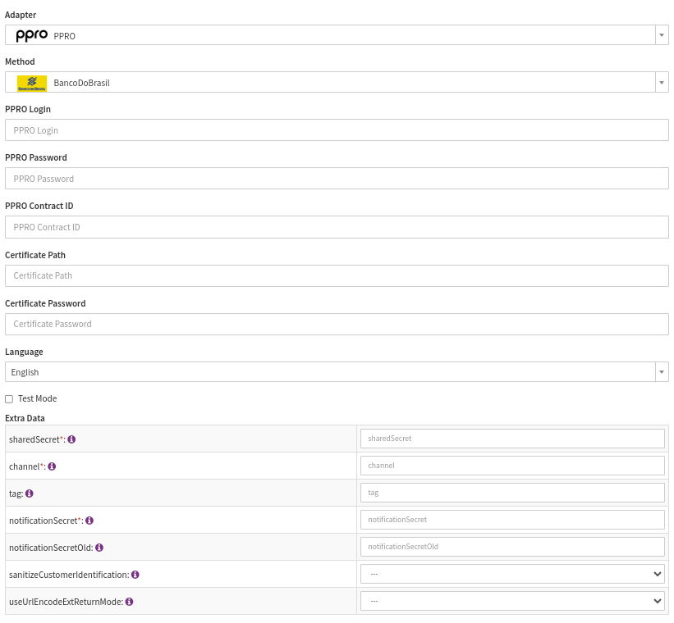Click the Certificate Path text box
Image resolution: width=674 pixels, height=623 pixels.
(337, 275)
